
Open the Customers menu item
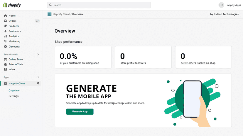tap(15, 31)
